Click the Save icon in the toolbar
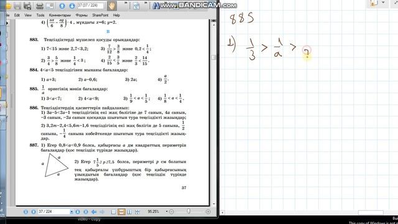Image resolution: width=398 pixels, height=224 pixels. [17, 6]
